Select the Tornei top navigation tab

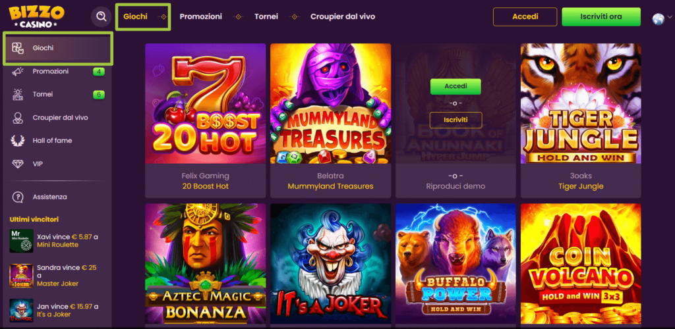pos(266,16)
